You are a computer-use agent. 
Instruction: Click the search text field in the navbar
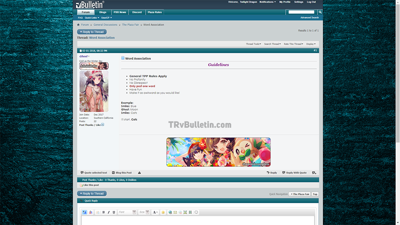pos(301,12)
